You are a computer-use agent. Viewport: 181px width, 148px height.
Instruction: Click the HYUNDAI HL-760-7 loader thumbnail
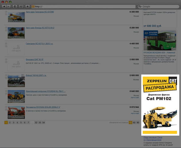(x=16, y=96)
